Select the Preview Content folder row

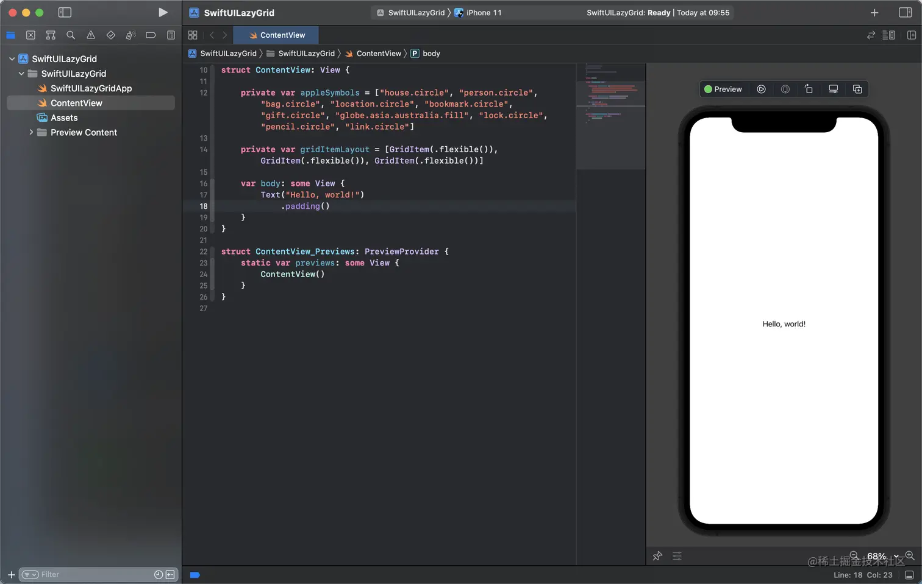(91, 132)
